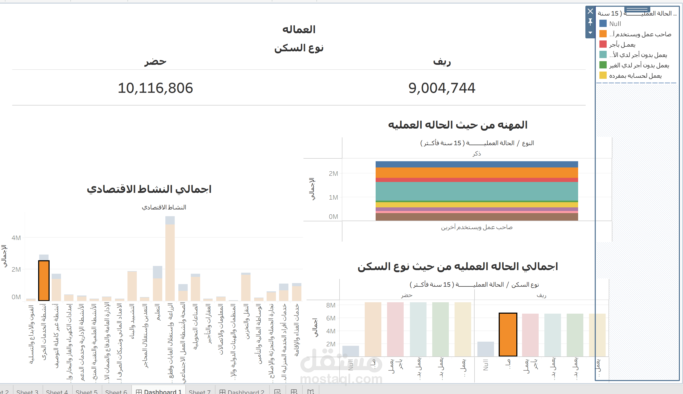This screenshot has width=683, height=394.
Task: Select the النقل والتخزين bar
Action: [246, 287]
